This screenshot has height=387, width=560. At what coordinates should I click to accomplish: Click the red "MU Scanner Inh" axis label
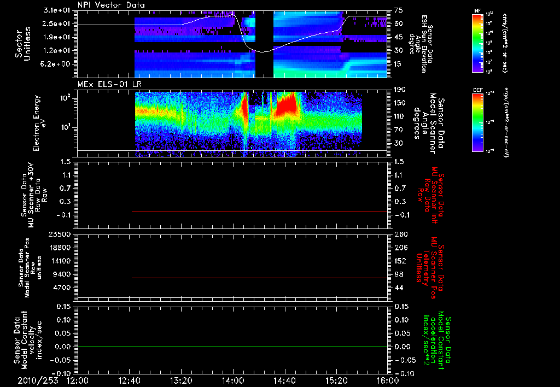430,195
